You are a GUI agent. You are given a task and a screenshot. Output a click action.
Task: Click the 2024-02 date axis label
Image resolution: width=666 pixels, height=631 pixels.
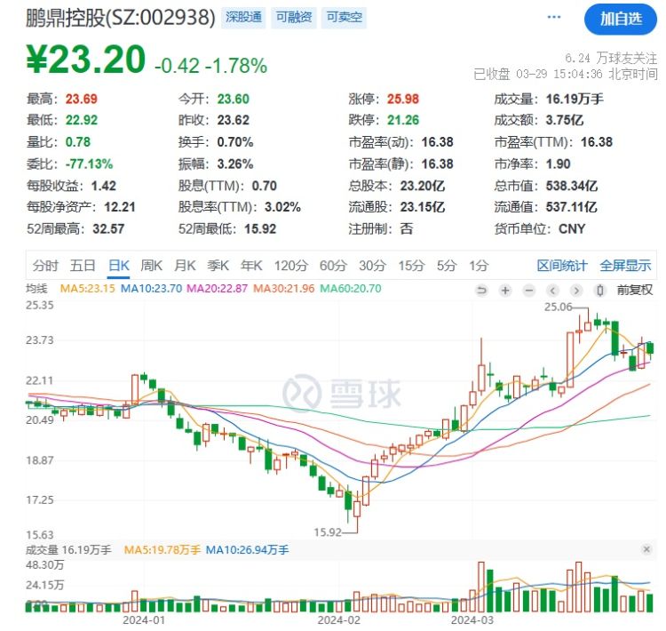338,620
